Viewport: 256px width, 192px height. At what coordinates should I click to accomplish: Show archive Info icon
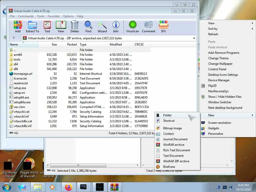click(116, 26)
